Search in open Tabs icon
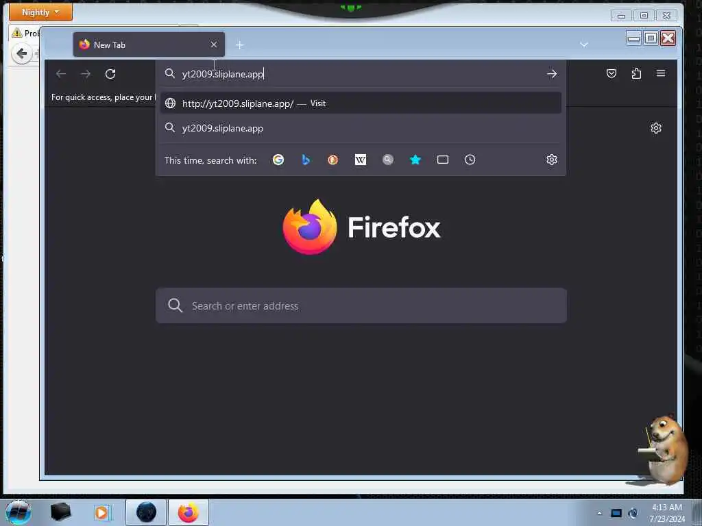The width and height of the screenshot is (702, 526). coord(443,160)
